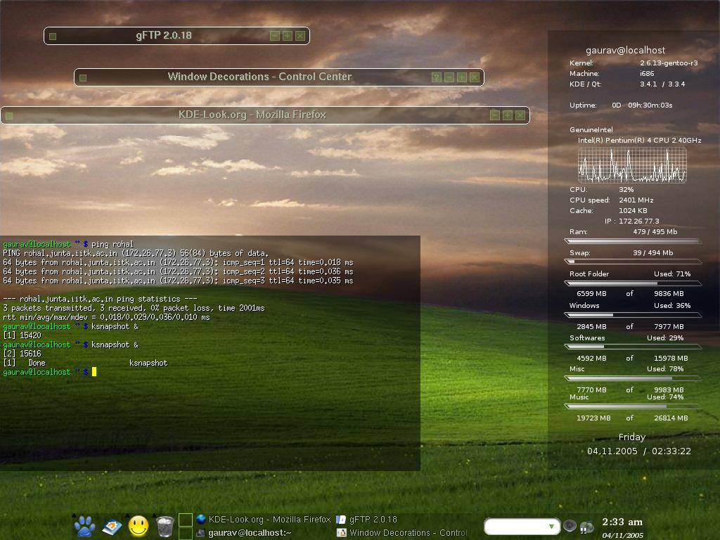Close the gFTP 2.0.18 window
Image resolution: width=720 pixels, height=540 pixels.
(x=300, y=36)
